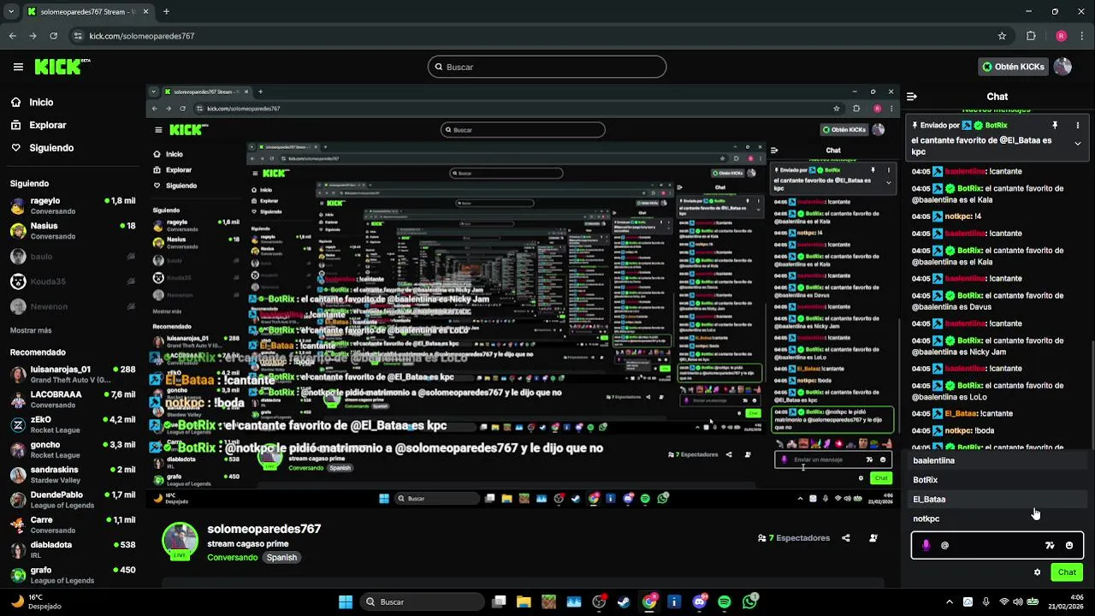
Task: Open the three-dot menu on the pinned message
Action: [1077, 125]
